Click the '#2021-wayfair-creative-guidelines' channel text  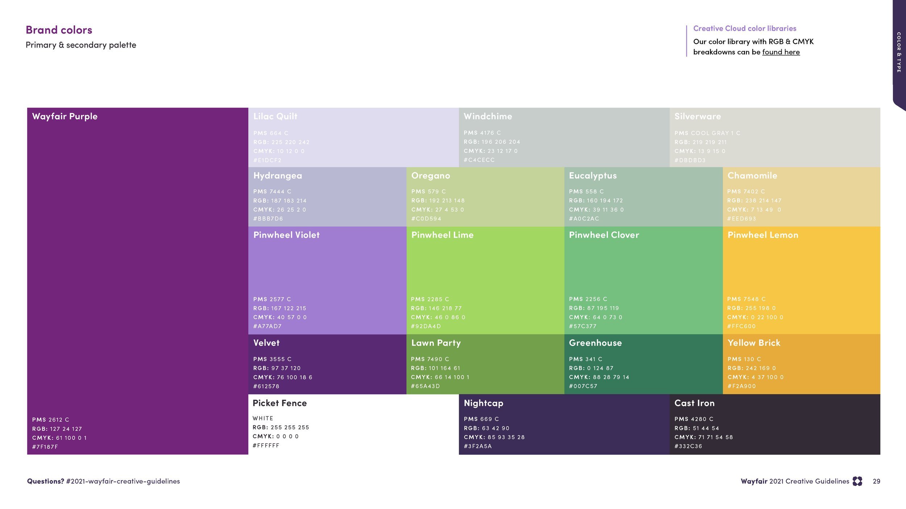[123, 481]
